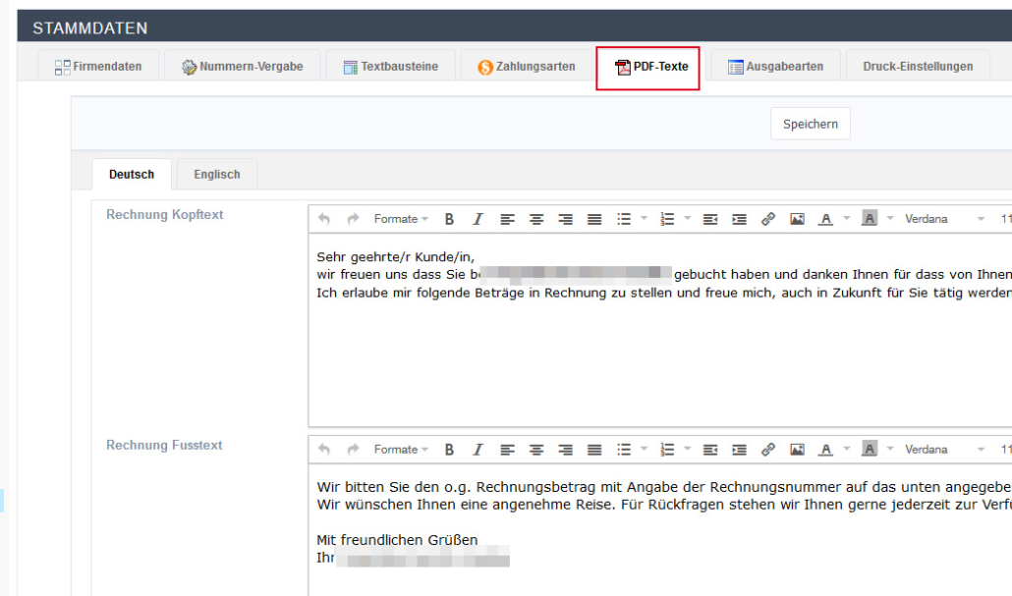
Task: Open Verdana font dropdown in Kopftext toolbar
Action: [x=943, y=219]
